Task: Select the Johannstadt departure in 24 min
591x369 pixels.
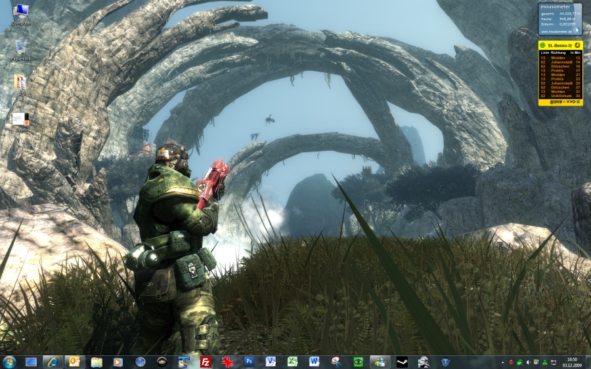Action: pos(561,83)
